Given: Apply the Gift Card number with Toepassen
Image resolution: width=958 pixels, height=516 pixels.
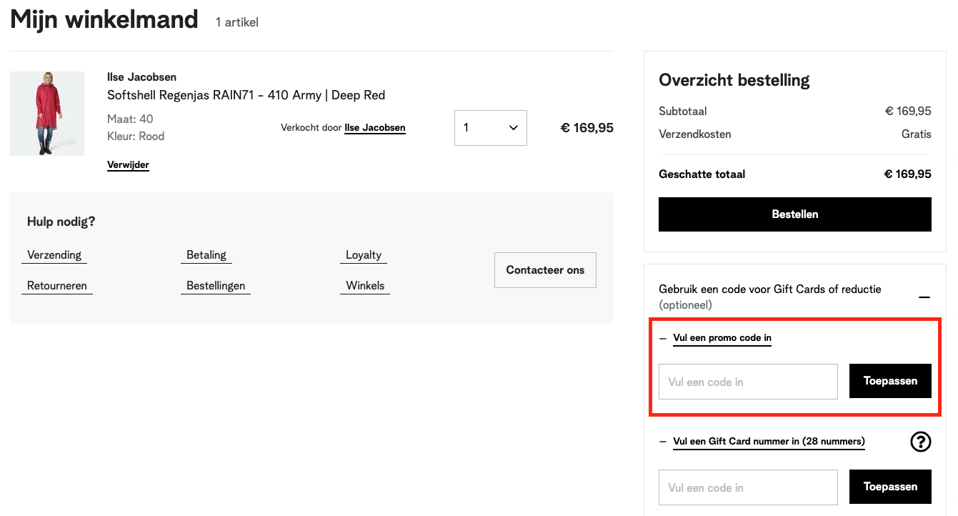Looking at the screenshot, I should coord(890,487).
